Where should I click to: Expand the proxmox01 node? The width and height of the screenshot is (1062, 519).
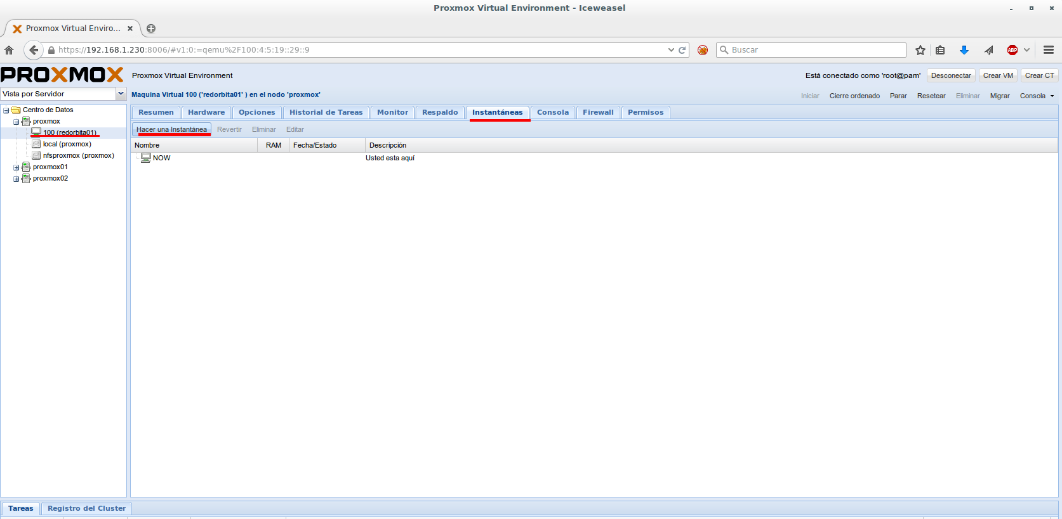tap(17, 167)
